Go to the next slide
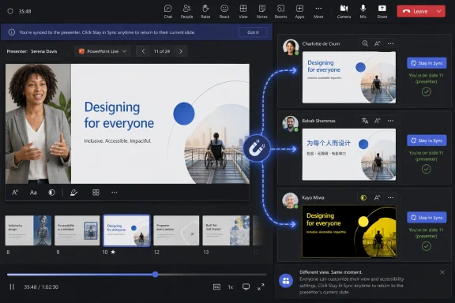Screen dimensions: 455x303 [181, 51]
